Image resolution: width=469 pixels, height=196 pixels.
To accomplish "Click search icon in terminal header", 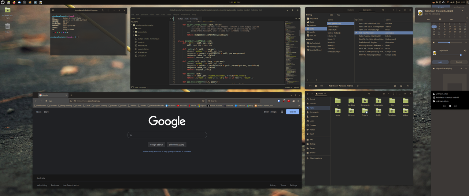I will [x=103, y=11].
